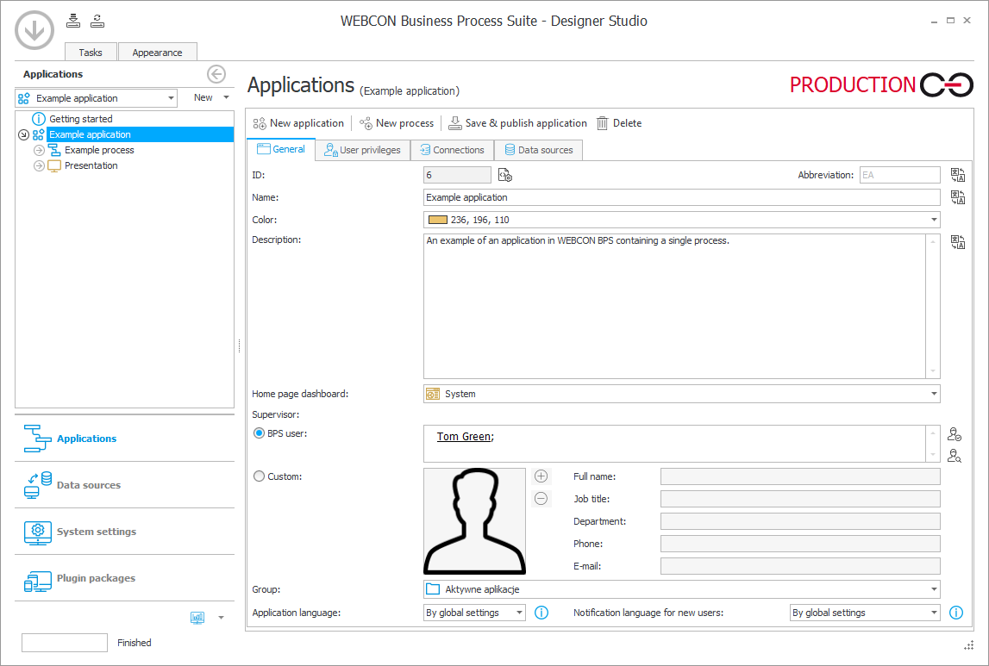Viewport: 989px width, 666px height.
Task: Expand the Example process tree node
Action: tap(39, 150)
